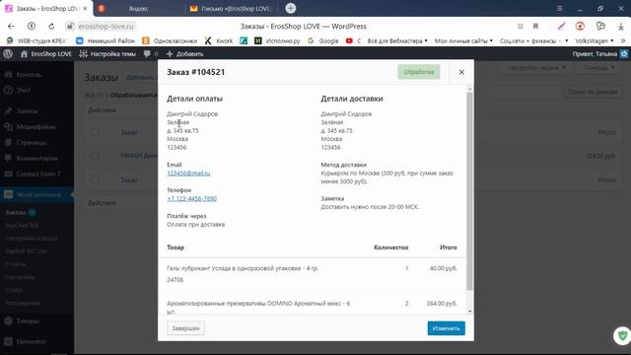Switch to the Письмо EroShop LOVE tab
Screen dimensions: 631x355
(x=232, y=8)
